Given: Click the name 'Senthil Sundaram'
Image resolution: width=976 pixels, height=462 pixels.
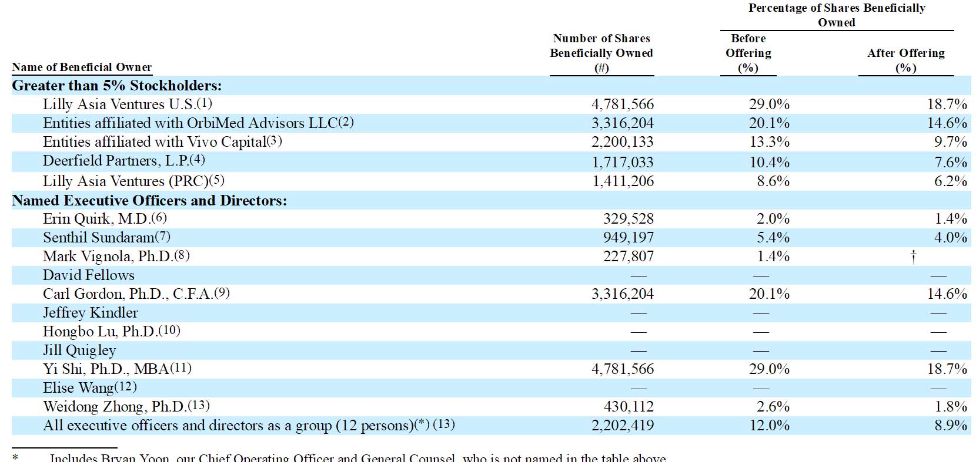Looking at the screenshot, I should (99, 237).
